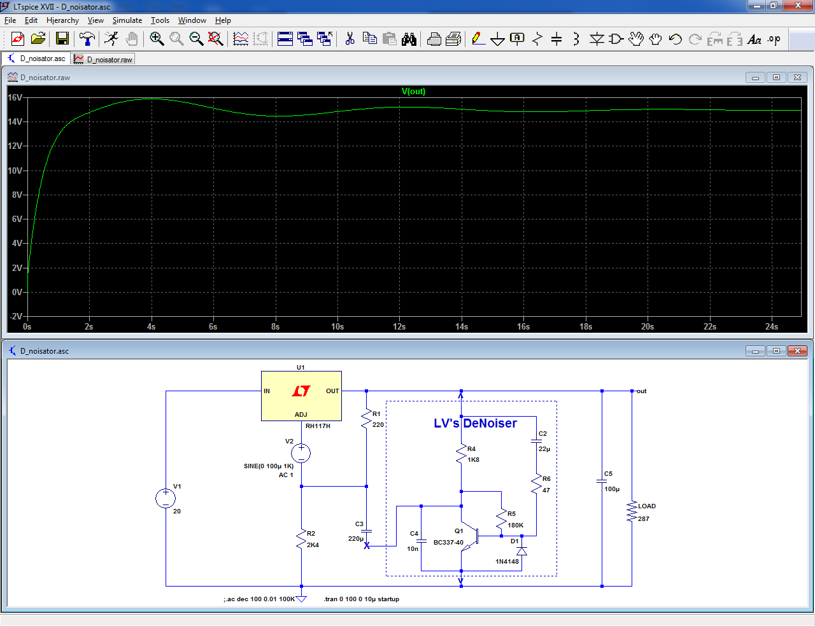Click the .tran simulation directive text

click(361, 599)
